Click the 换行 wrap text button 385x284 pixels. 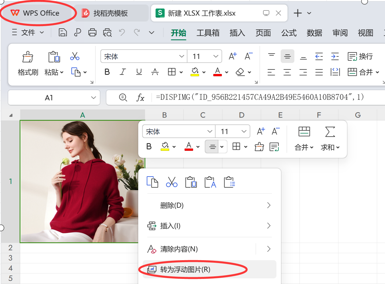[x=360, y=56]
